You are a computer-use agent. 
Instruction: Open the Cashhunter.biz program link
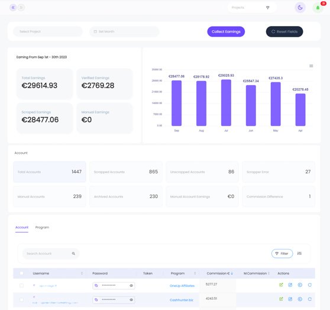(182, 300)
